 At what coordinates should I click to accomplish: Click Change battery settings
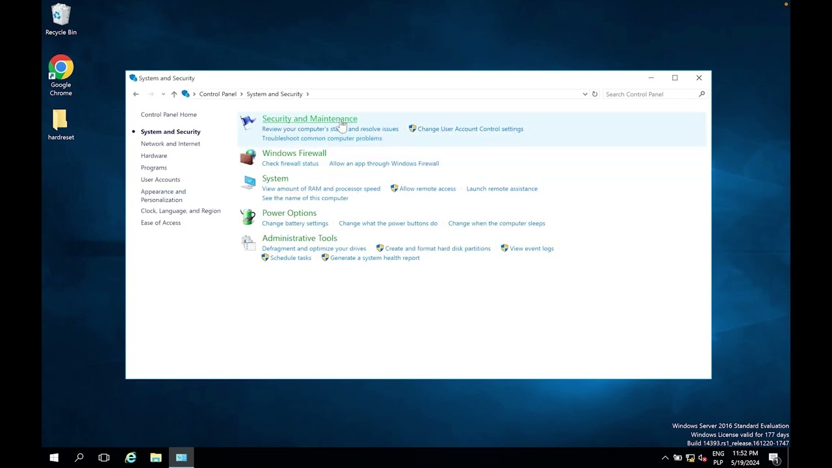tap(295, 224)
